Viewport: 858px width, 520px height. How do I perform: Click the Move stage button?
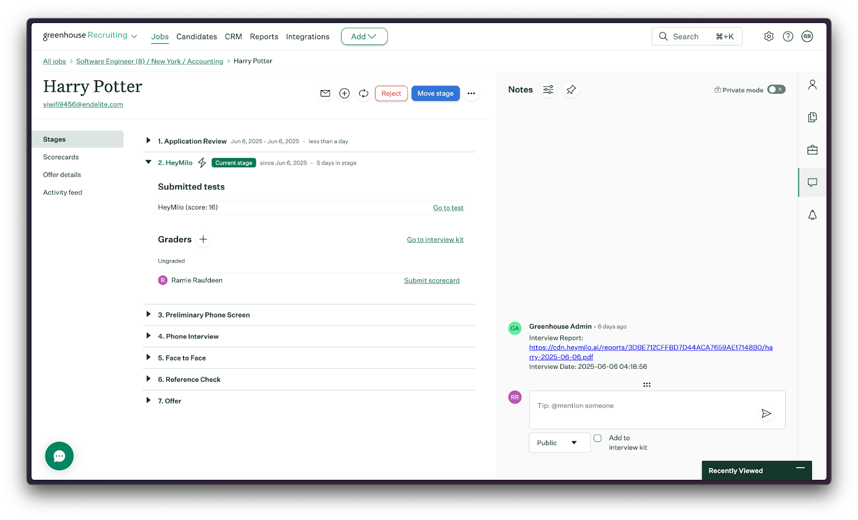click(435, 93)
